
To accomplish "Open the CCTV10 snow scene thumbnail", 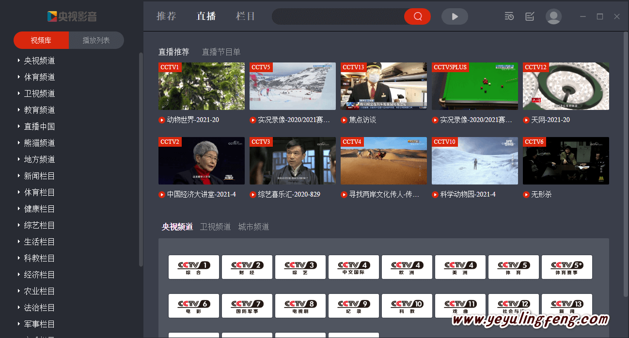I will (475, 161).
